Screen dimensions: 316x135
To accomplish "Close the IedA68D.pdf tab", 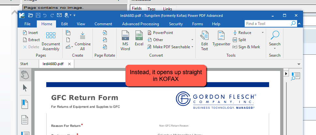I will click(69, 64).
